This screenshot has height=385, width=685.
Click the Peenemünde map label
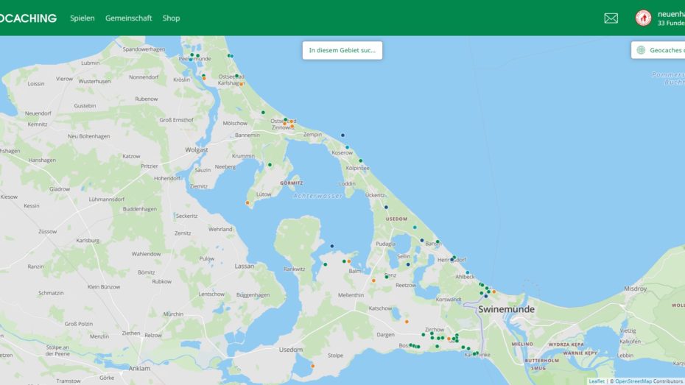click(195, 58)
